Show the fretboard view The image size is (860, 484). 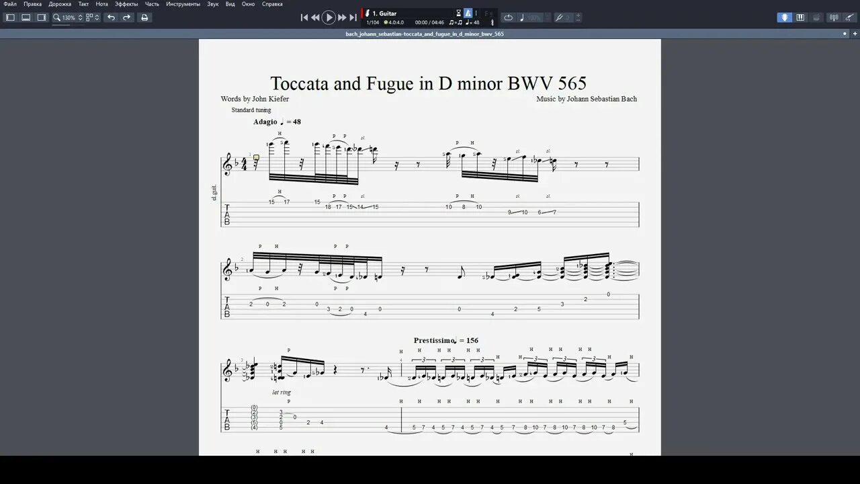(x=785, y=17)
